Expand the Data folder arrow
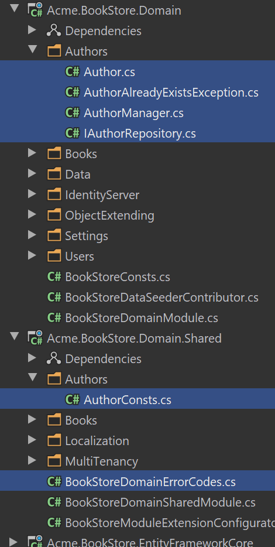The width and height of the screenshot is (275, 547). (x=32, y=173)
